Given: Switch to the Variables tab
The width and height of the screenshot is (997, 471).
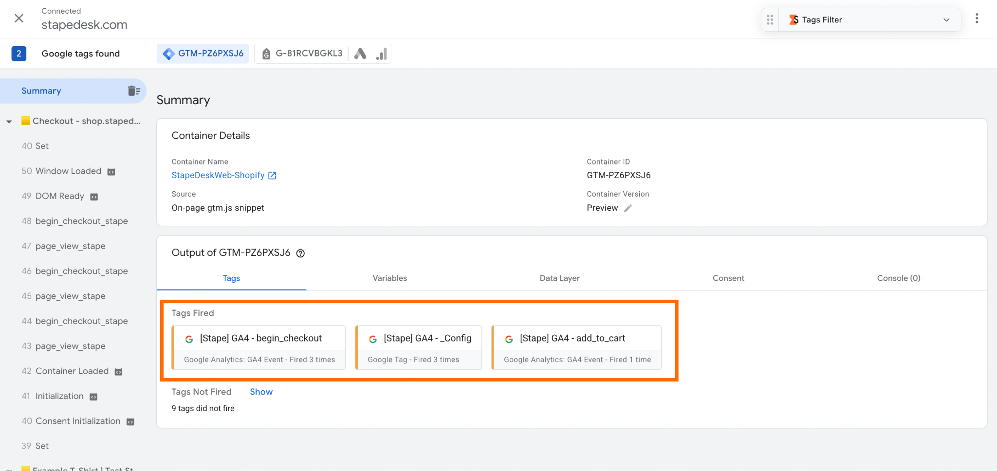Looking at the screenshot, I should (x=389, y=278).
